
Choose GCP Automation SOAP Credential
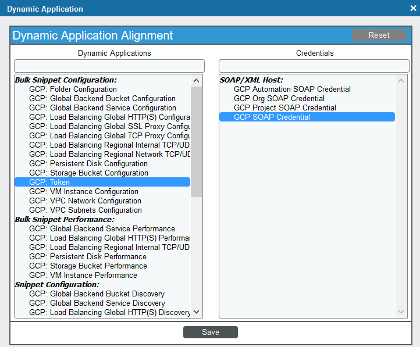coord(307,89)
